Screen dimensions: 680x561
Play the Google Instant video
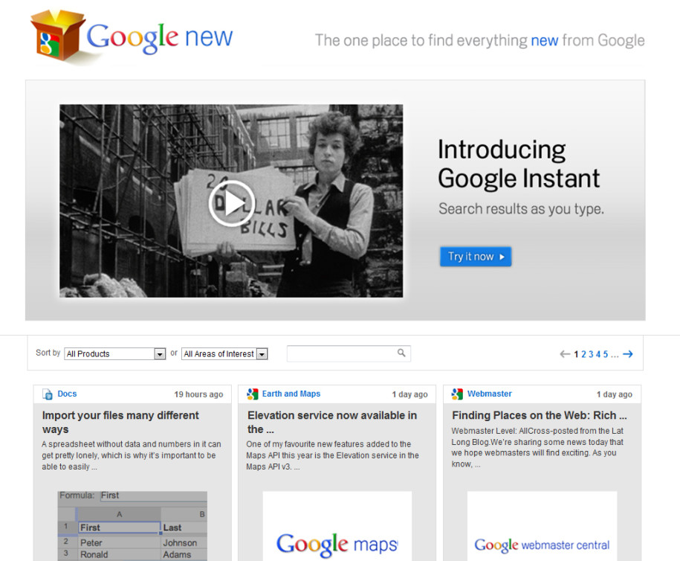231,203
